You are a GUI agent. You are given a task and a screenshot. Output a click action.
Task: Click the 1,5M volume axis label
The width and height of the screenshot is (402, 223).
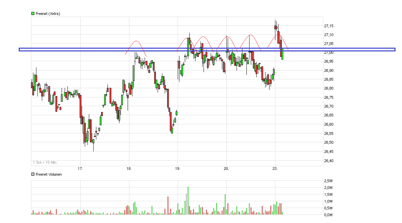328,194
